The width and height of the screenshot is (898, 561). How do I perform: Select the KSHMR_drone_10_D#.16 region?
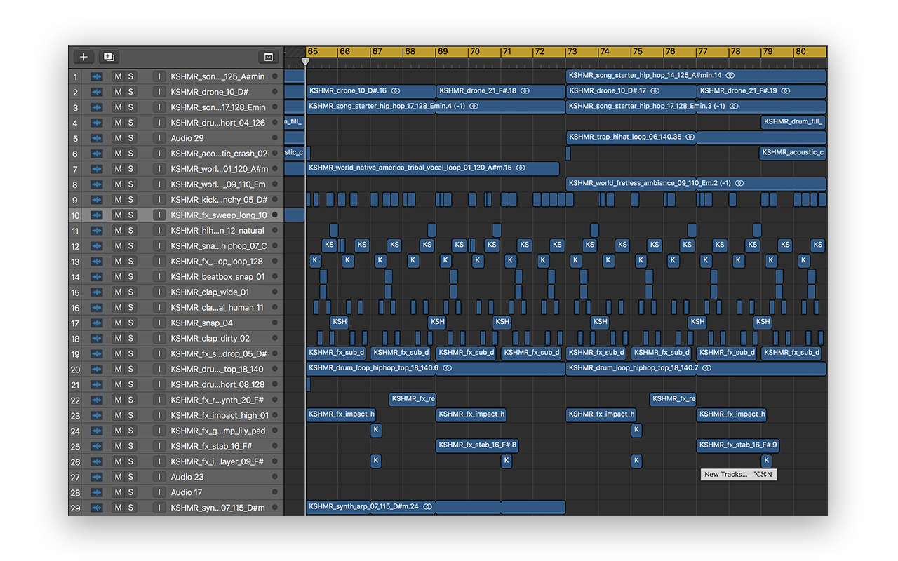371,91
